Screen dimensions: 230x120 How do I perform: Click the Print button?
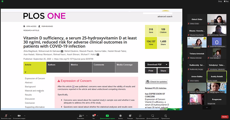pyautogui.click(x=151, y=71)
